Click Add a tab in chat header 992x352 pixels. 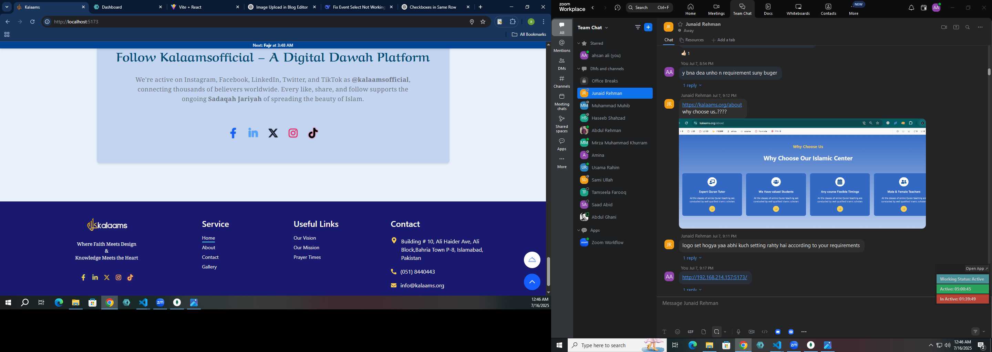click(x=723, y=40)
